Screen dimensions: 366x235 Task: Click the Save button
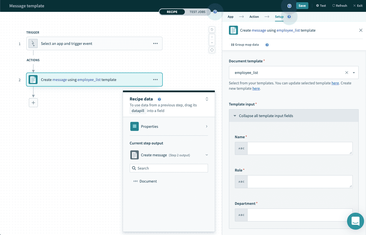tap(302, 6)
